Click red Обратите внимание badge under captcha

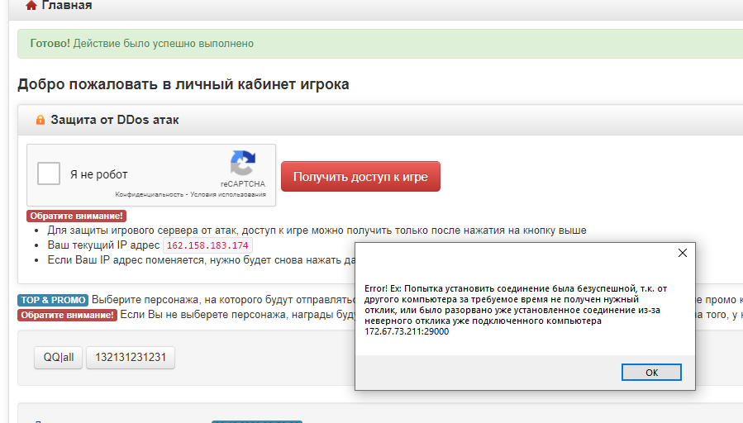tap(76, 216)
